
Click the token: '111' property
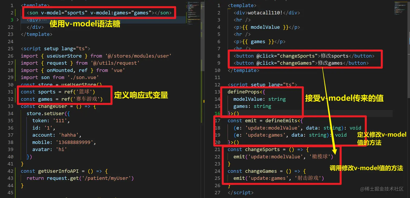(51, 121)
